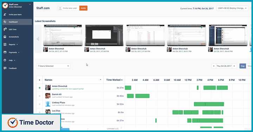Open the Payments card icon
Screen dimensions: 253x132
click(x=5, y=52)
